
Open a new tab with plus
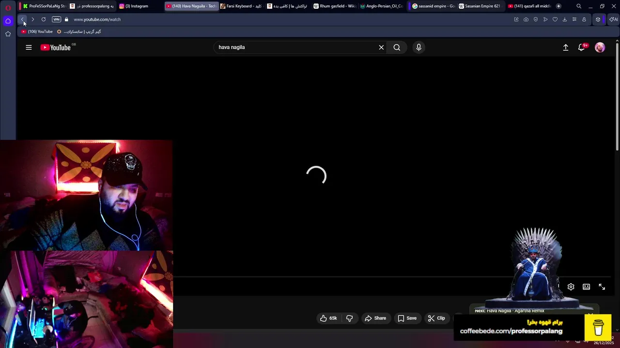[x=558, y=6]
